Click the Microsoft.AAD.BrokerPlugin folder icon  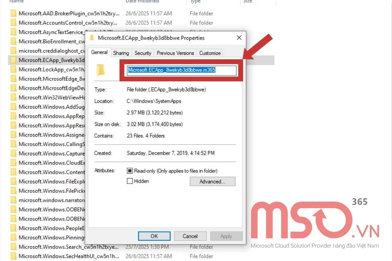pyautogui.click(x=13, y=13)
